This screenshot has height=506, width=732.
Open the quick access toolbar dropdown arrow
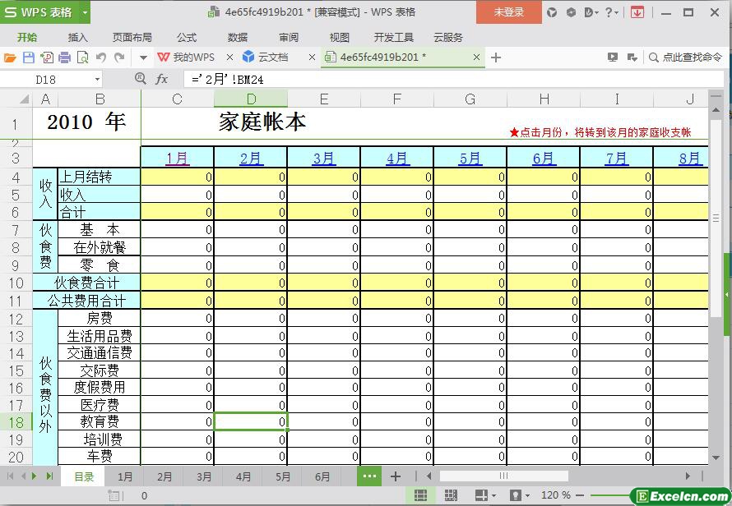(x=142, y=57)
